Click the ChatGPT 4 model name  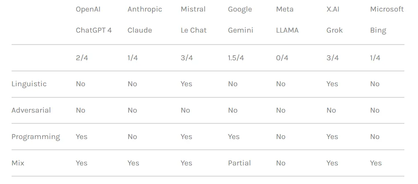pyautogui.click(x=93, y=30)
